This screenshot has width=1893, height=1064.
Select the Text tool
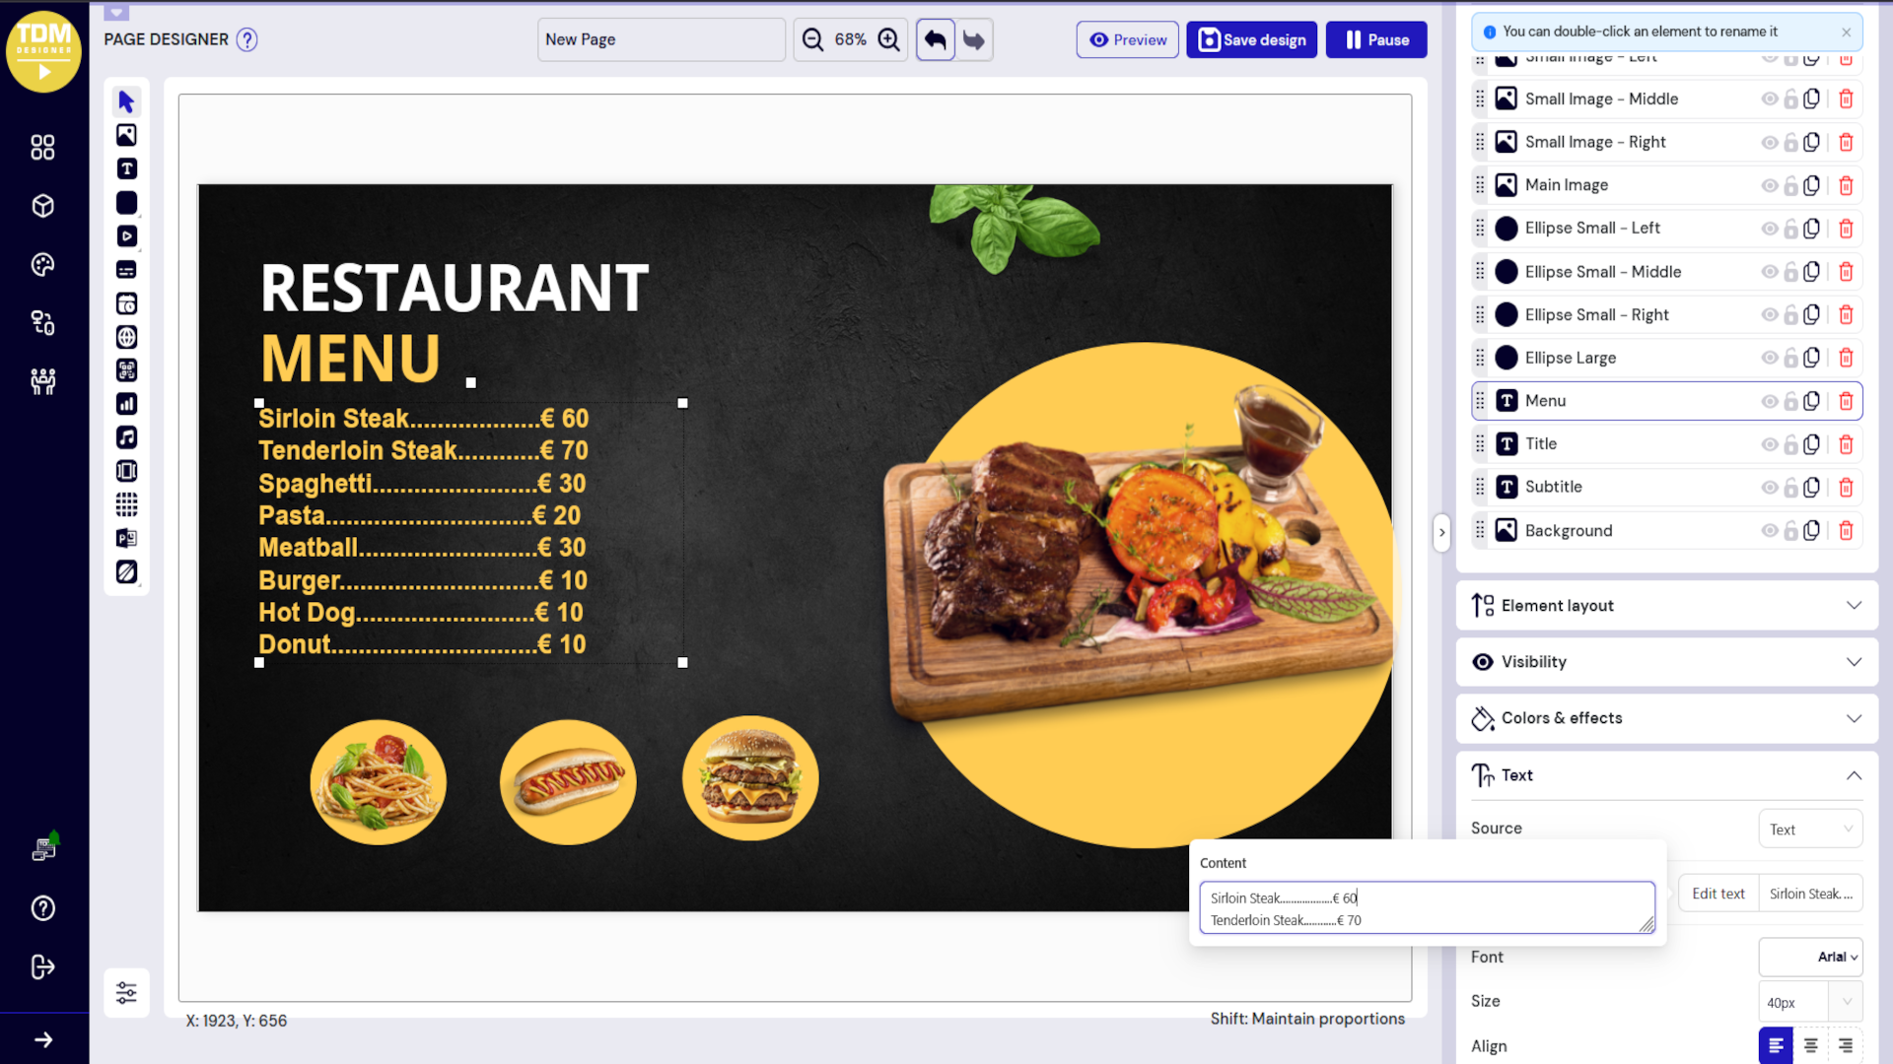126,168
